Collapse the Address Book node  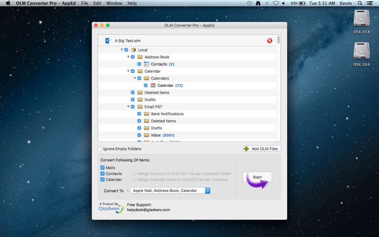click(x=128, y=57)
